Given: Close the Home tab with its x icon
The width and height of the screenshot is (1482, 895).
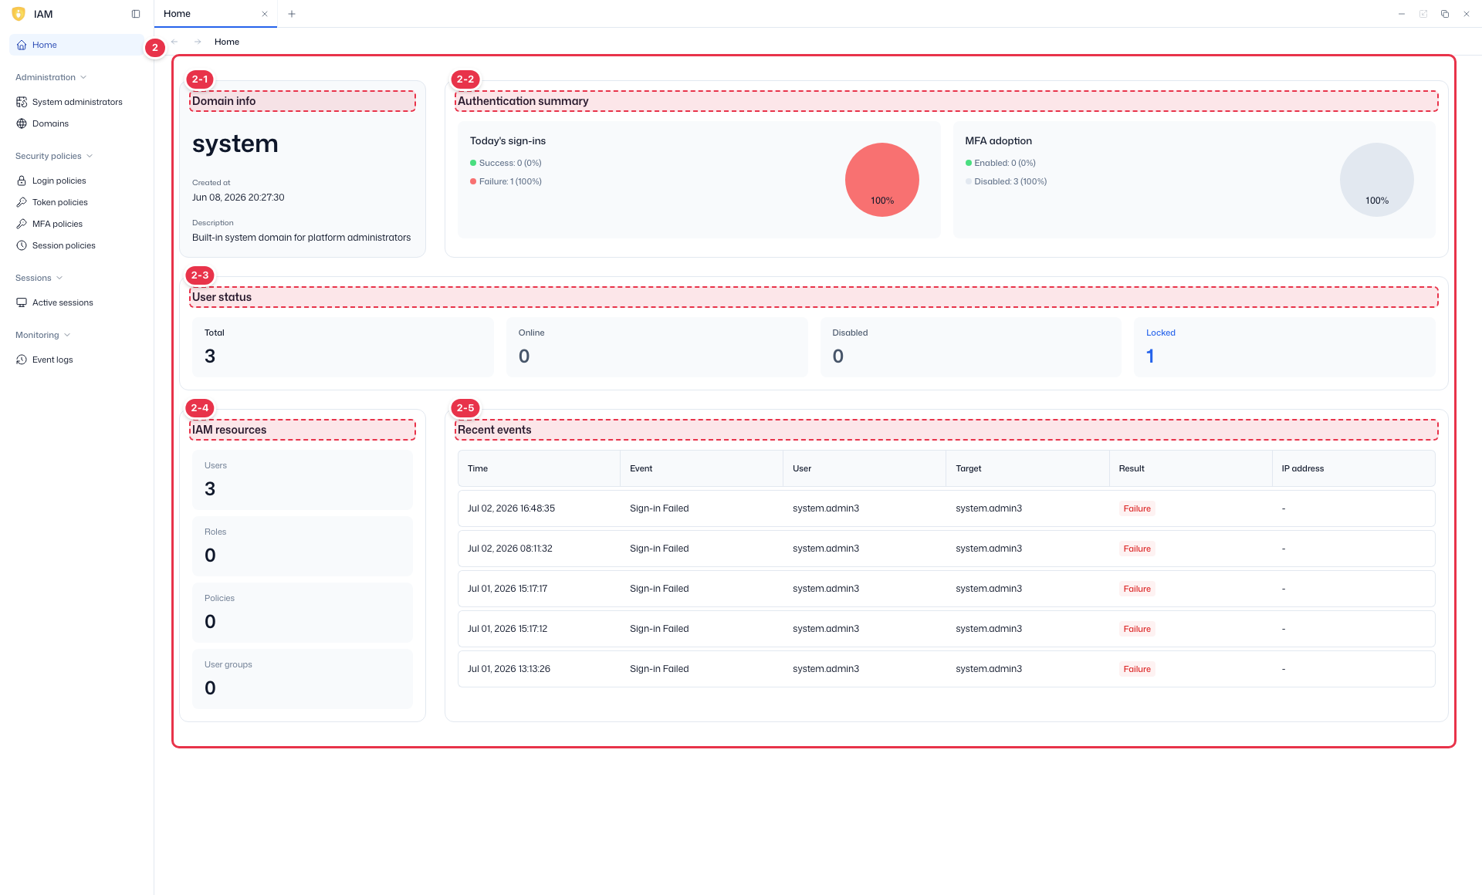Looking at the screenshot, I should point(265,14).
